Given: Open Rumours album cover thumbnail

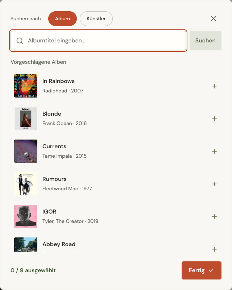Looking at the screenshot, I should point(26,184).
